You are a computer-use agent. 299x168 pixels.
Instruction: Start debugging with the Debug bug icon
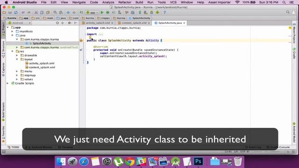pos(108,13)
